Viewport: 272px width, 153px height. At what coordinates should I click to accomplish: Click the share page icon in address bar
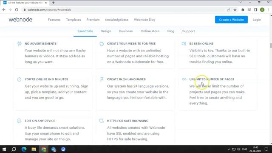[229, 10]
